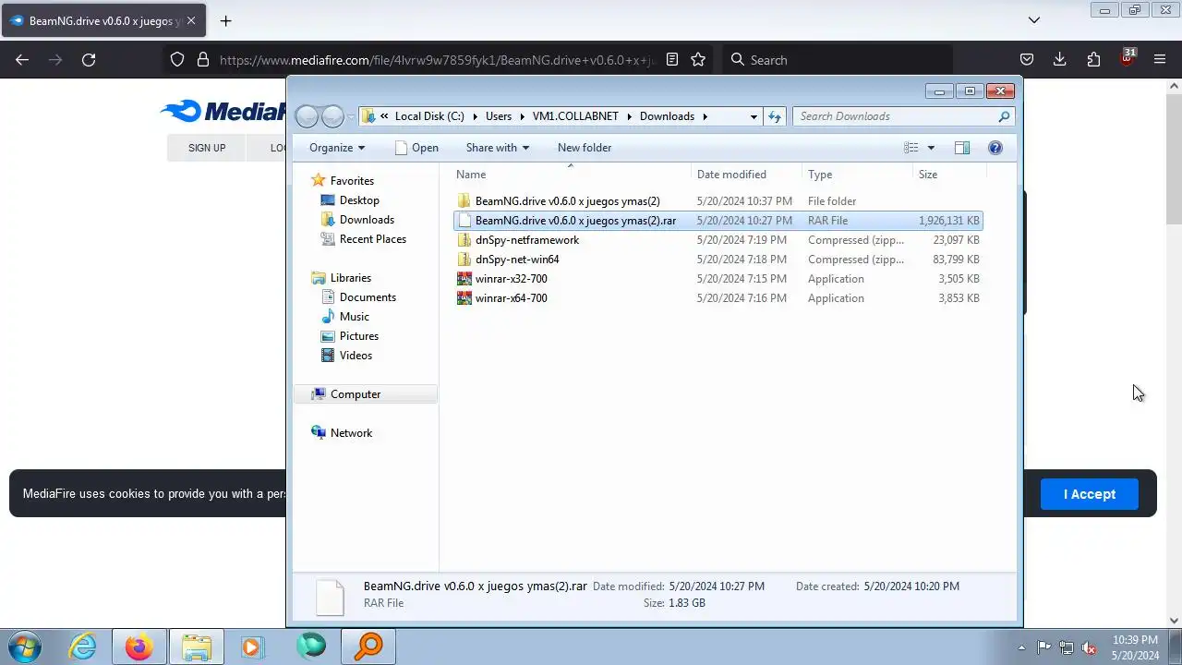Click the shield tracking protection icon
Image resolution: width=1182 pixels, height=665 pixels.
[x=177, y=59]
